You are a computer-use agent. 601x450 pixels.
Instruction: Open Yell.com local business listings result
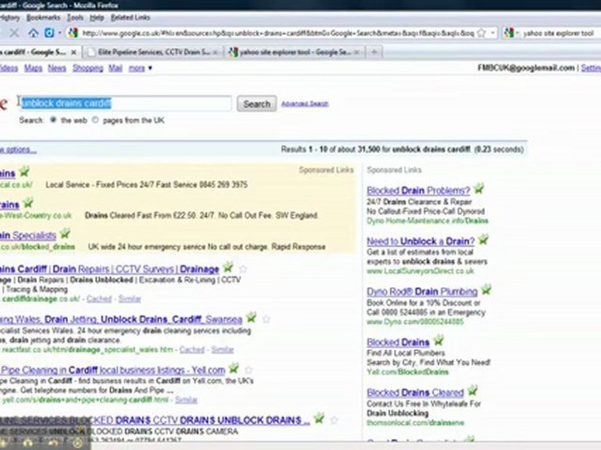click(112, 370)
